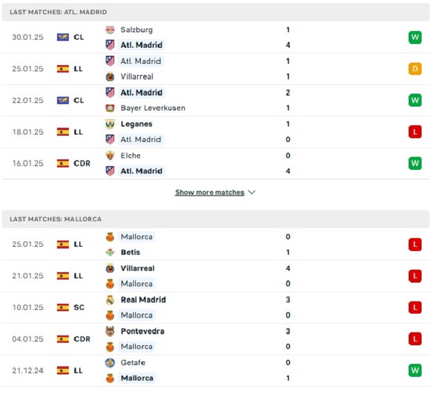Open the Last Matches: Mallorca header
Image resolution: width=434 pixels, height=393 pixels.
216,219
